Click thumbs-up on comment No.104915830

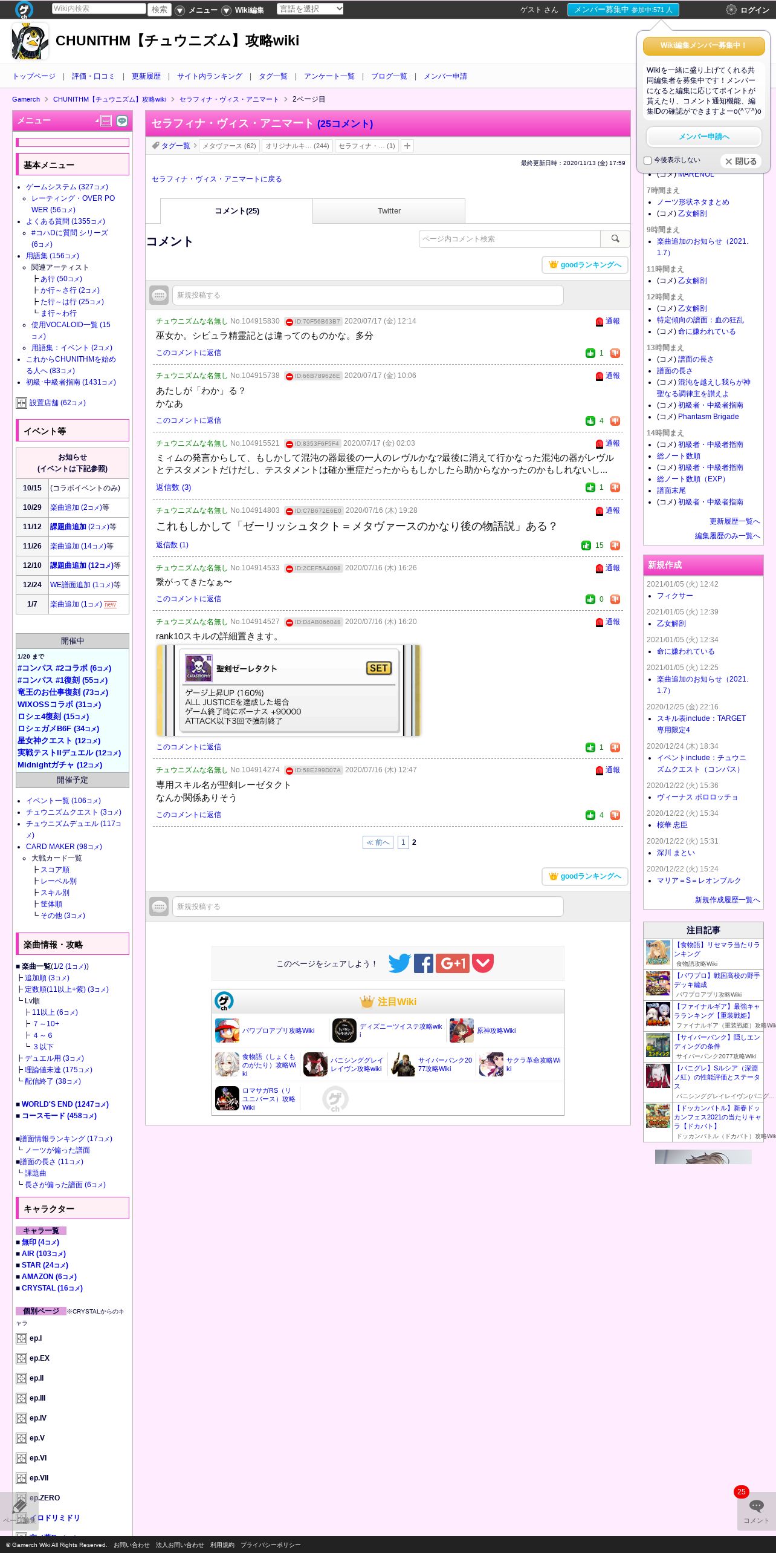tap(590, 353)
